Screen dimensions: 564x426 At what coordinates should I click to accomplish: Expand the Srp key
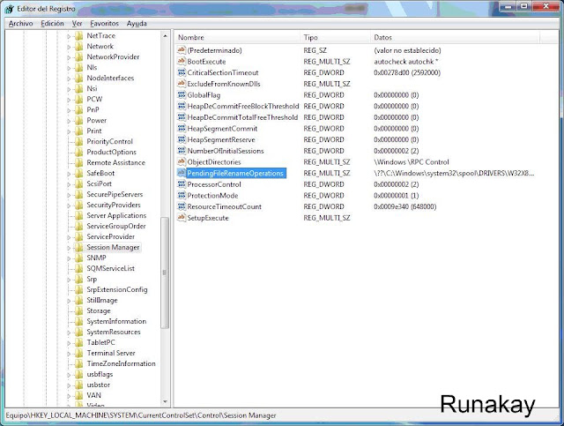pos(69,279)
